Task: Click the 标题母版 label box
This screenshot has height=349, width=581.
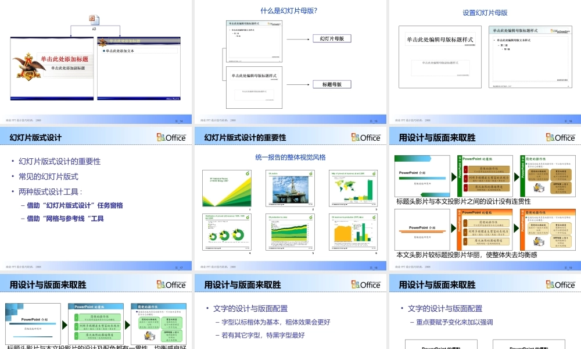Action: pos(332,84)
